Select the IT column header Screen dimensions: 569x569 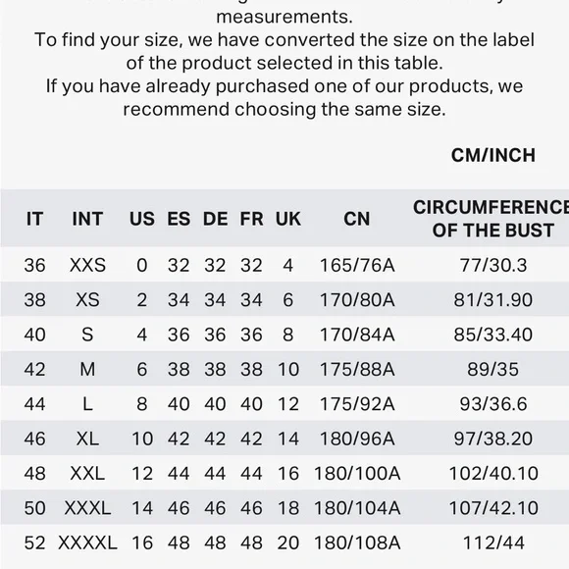(35, 219)
